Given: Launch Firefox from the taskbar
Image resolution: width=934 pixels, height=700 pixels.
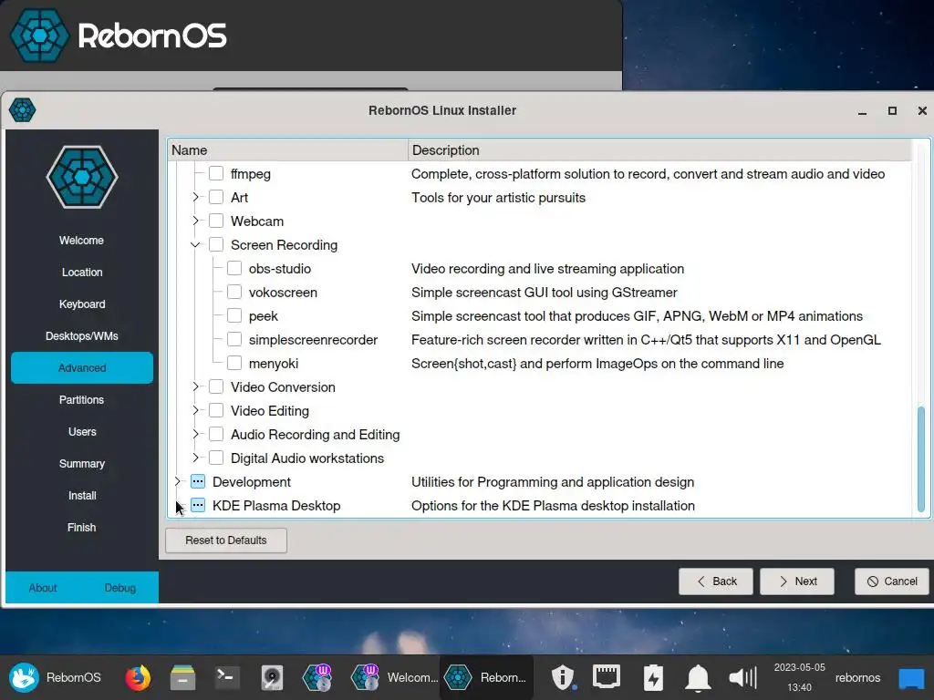Looking at the screenshot, I should pyautogui.click(x=138, y=677).
